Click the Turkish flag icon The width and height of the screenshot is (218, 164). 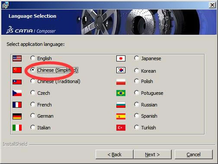(x=121, y=128)
